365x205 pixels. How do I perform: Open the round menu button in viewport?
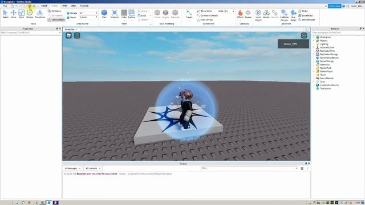point(304,35)
